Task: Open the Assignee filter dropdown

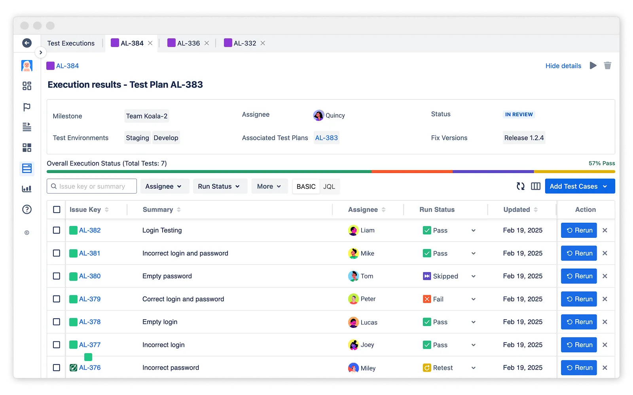Action: point(163,186)
